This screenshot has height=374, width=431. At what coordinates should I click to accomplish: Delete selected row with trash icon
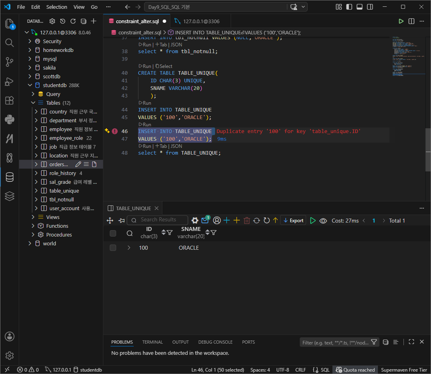[x=247, y=221]
